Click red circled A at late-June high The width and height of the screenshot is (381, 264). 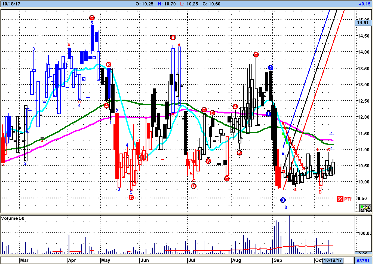[173, 38]
